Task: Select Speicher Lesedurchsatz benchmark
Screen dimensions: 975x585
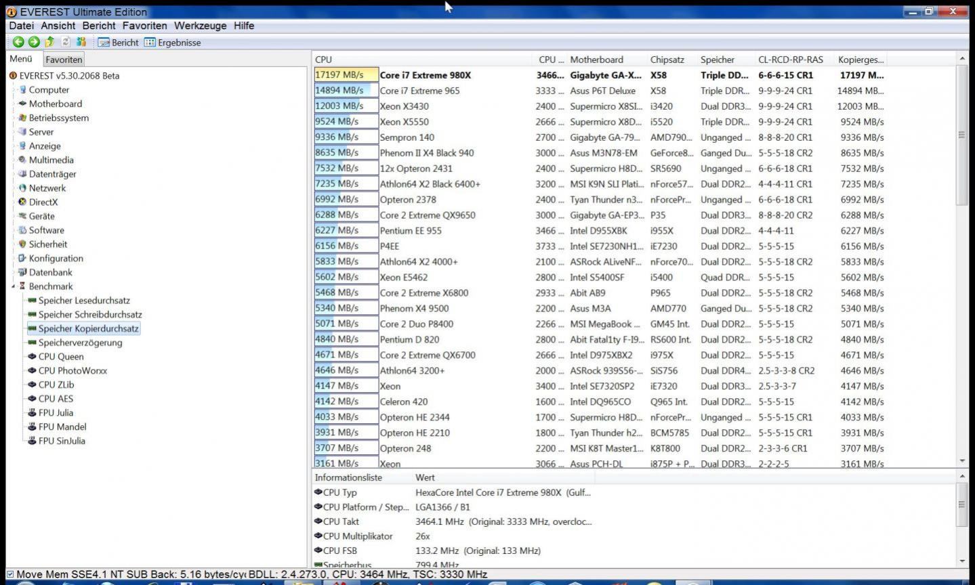Action: pyautogui.click(x=84, y=301)
